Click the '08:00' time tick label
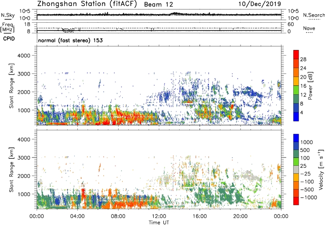This screenshot has width=325, height=225. pyautogui.click(x=118, y=216)
